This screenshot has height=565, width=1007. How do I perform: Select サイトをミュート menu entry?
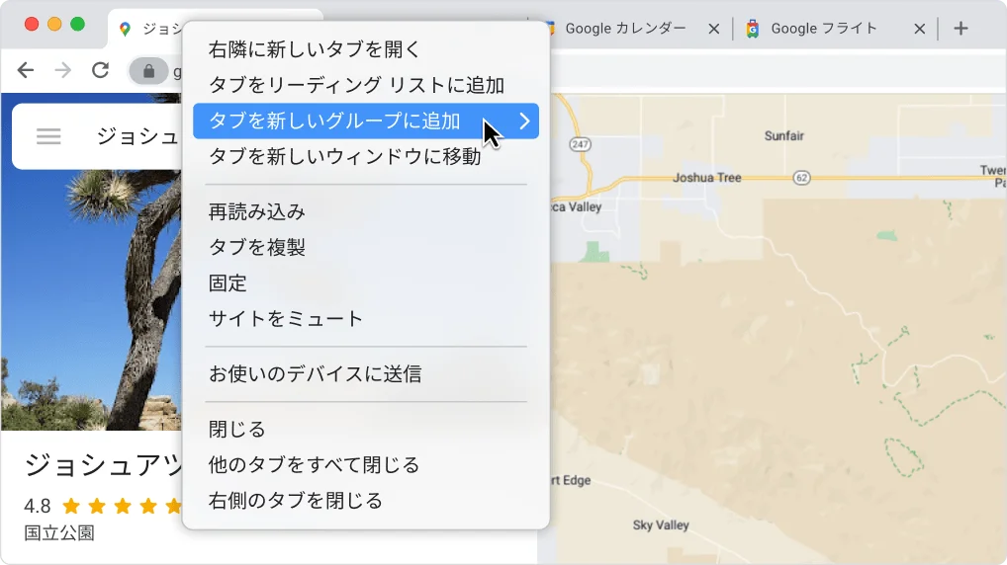coord(365,319)
